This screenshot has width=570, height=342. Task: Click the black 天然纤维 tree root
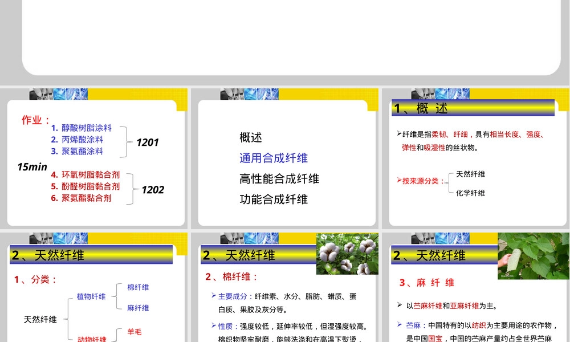click(40, 319)
